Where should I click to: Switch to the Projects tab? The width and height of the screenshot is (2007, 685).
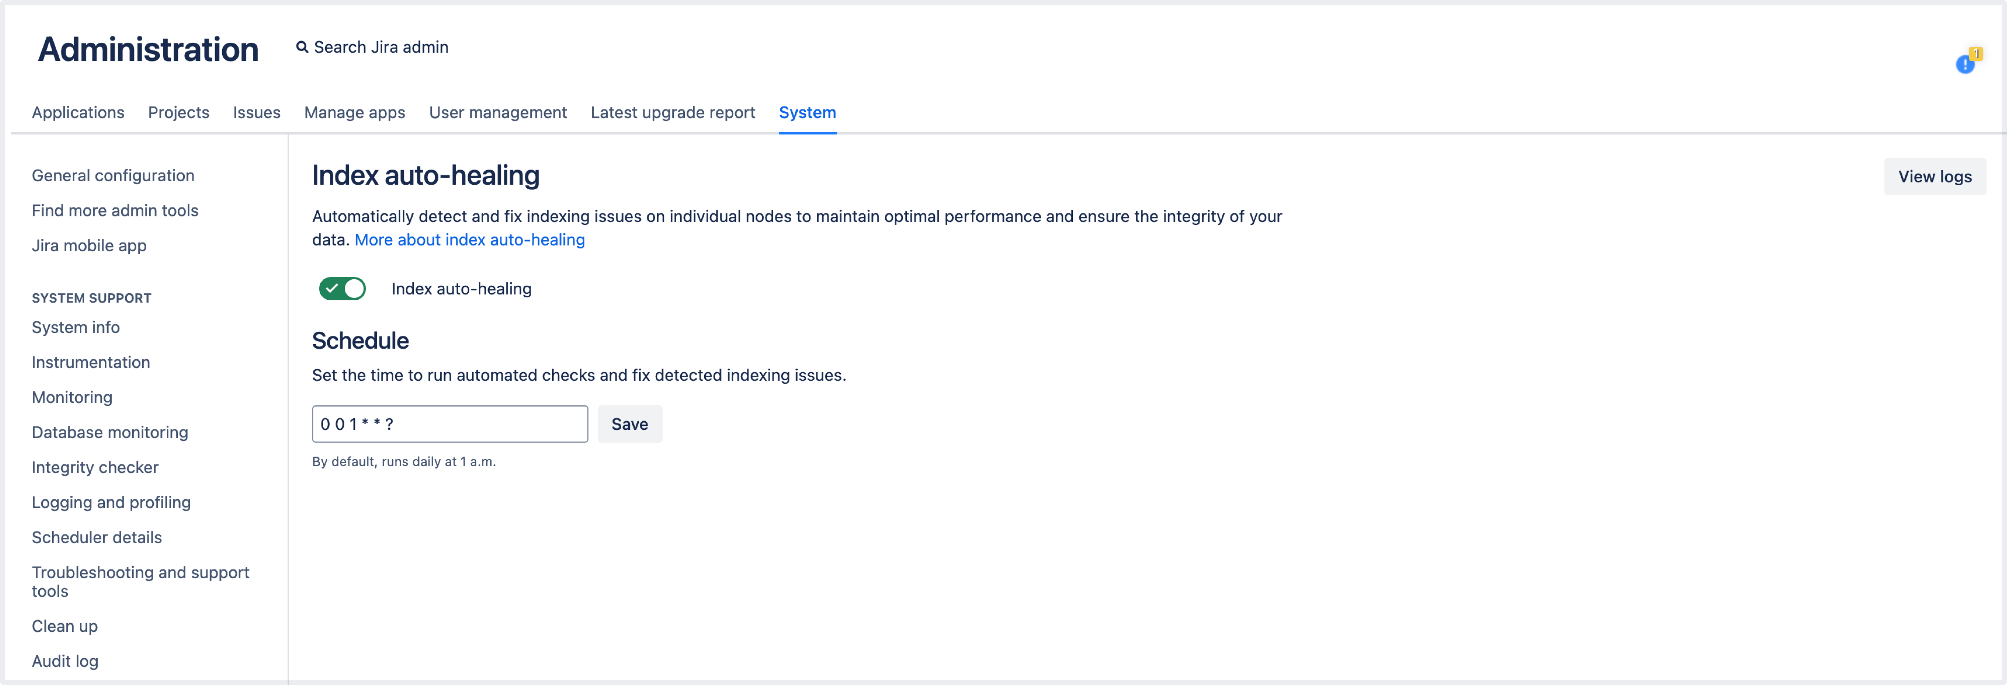[x=178, y=112]
